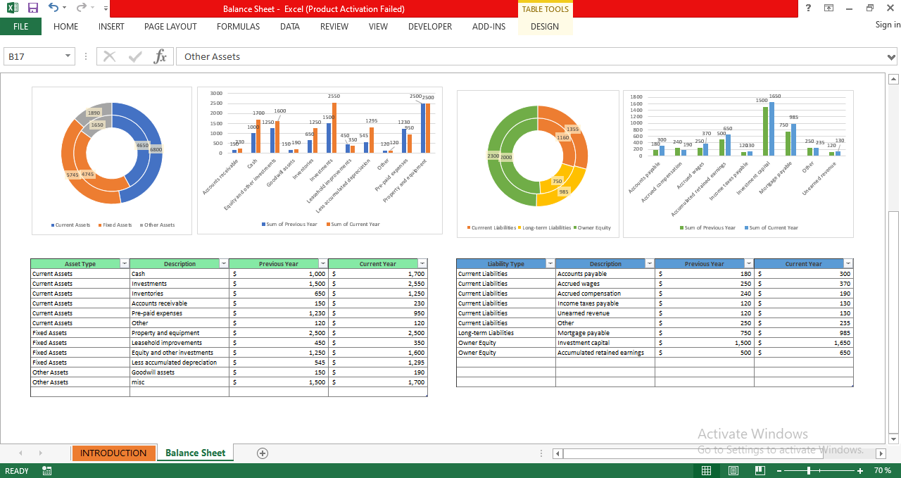The height and width of the screenshot is (478, 901).
Task: Click the macro recording icon in status bar
Action: pyautogui.click(x=46, y=470)
